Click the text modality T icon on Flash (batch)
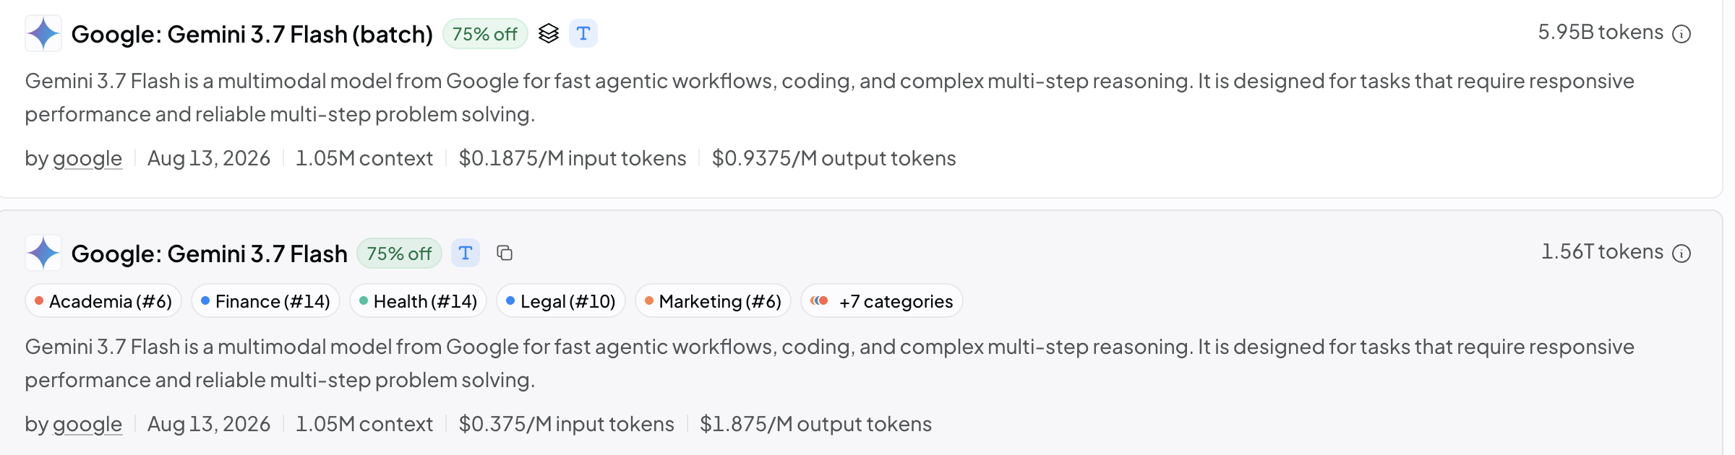This screenshot has width=1735, height=455. (x=583, y=33)
